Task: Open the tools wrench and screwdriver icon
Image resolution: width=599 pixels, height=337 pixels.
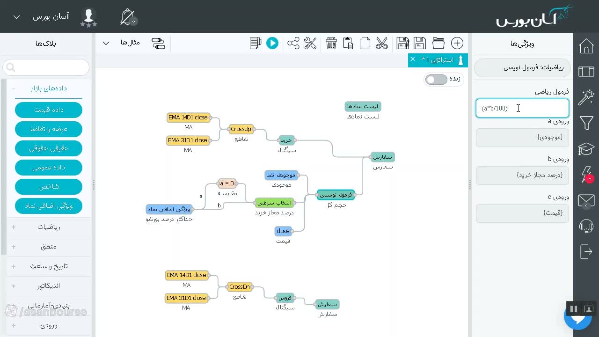Action: (310, 44)
